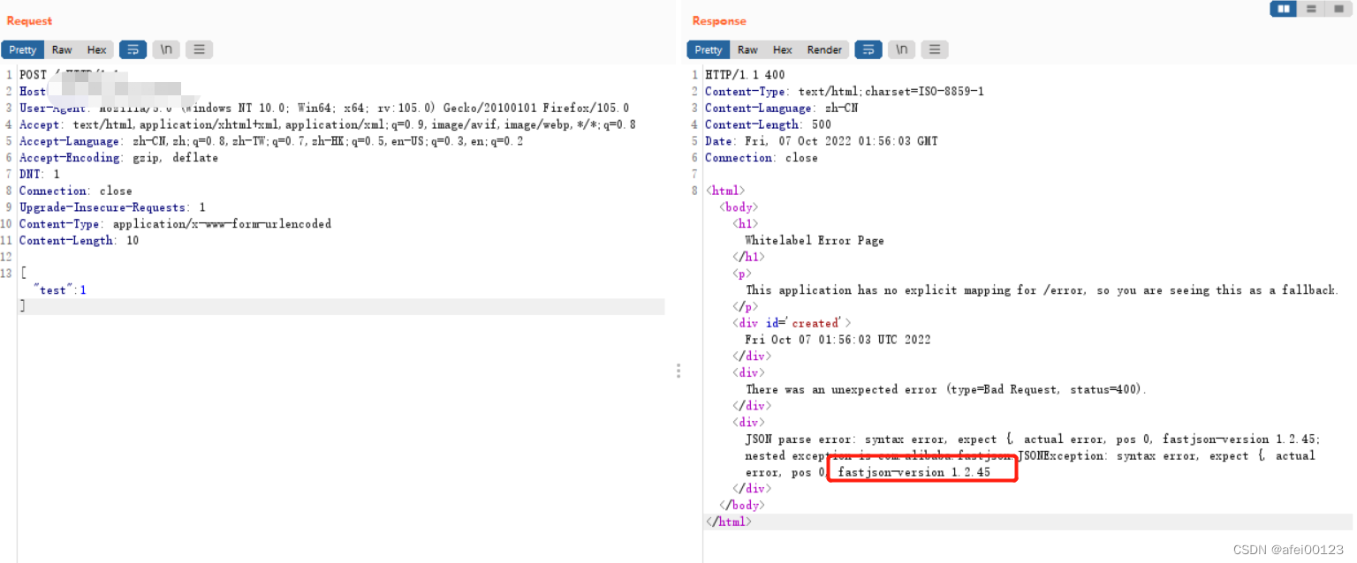Toggle word wrap in the Response editor
The image size is (1357, 563).
point(868,49)
